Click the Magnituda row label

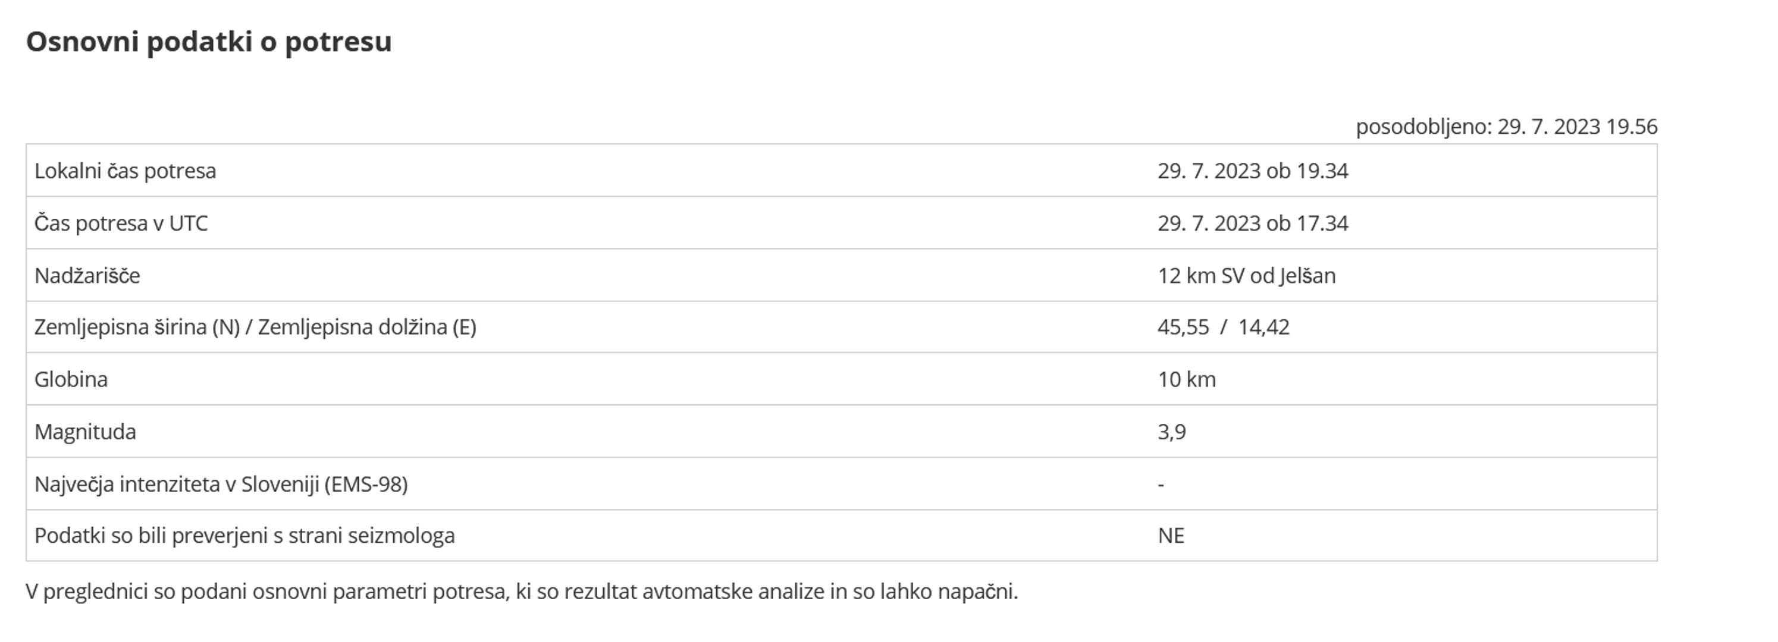85,432
